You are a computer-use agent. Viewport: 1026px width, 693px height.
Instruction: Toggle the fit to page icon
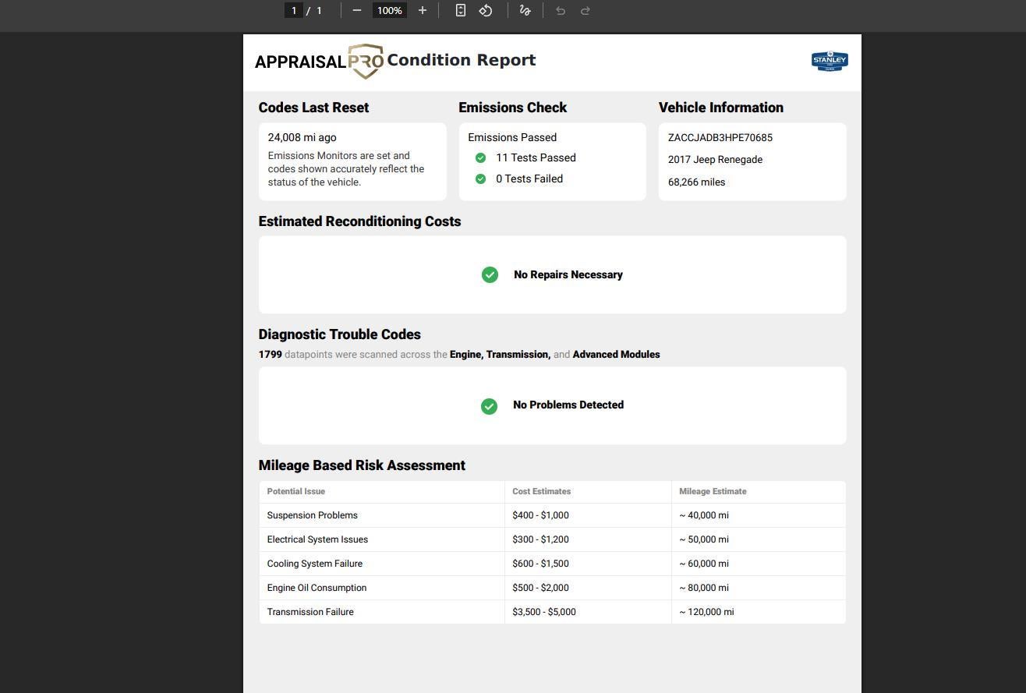461,10
